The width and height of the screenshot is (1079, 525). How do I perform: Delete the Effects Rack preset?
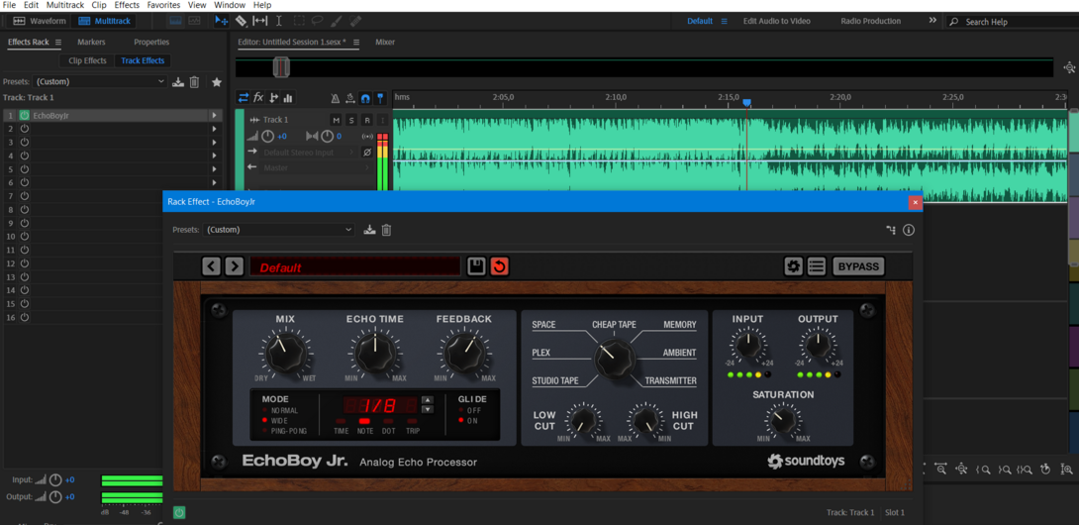coord(194,82)
